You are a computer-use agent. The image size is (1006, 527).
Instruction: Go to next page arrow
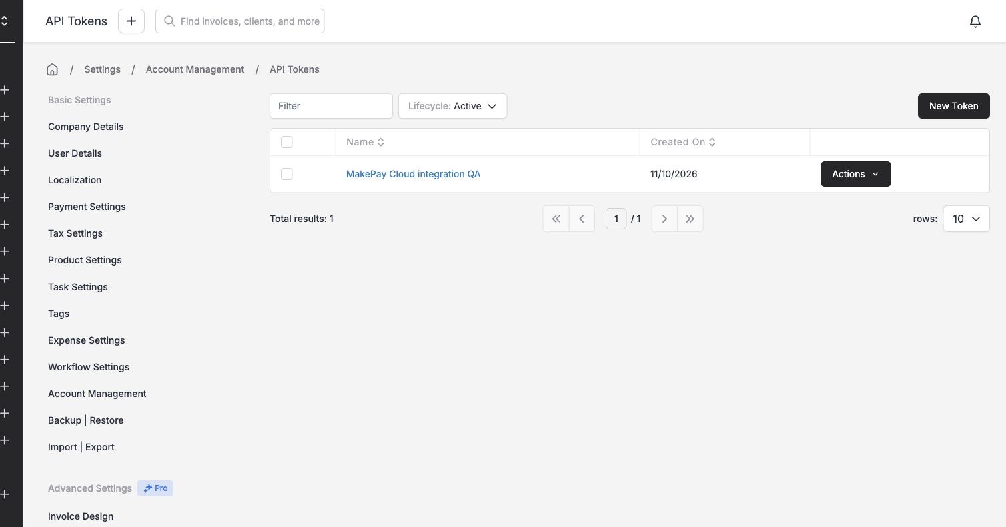click(664, 219)
